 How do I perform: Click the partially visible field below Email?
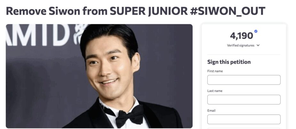(244, 128)
